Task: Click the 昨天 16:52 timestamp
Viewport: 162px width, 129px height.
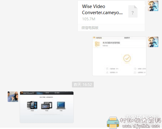Action: click(83, 85)
